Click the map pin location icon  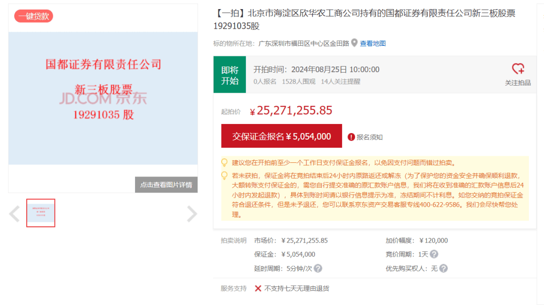coord(354,43)
